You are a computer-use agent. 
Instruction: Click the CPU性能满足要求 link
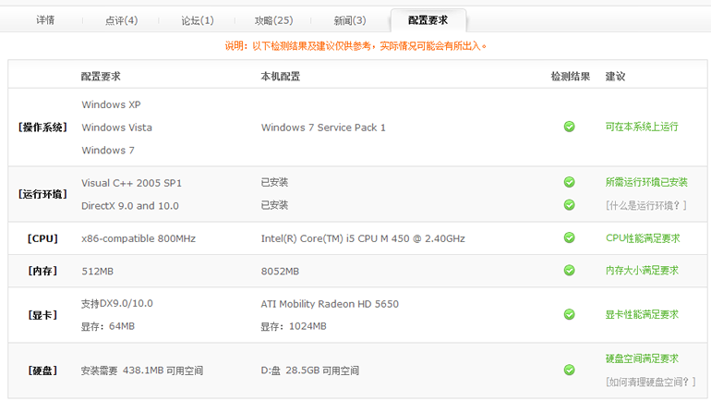[643, 237]
